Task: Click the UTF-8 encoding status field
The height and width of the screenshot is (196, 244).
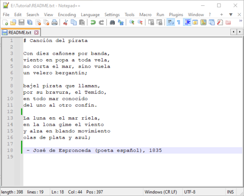Action: (x=190, y=192)
